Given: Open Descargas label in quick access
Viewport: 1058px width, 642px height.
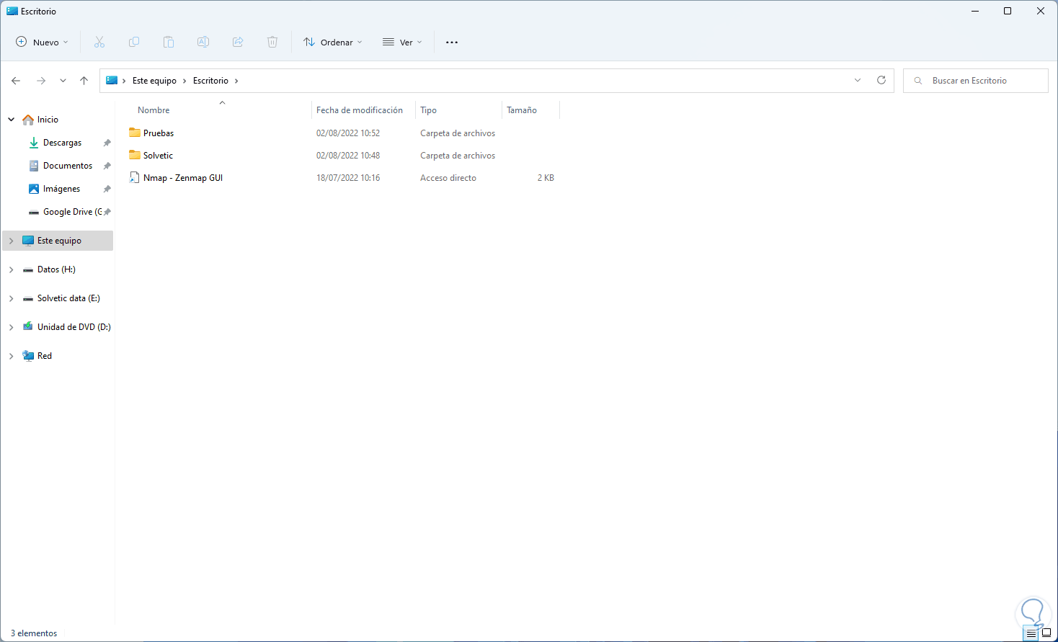Looking at the screenshot, I should coord(63,143).
